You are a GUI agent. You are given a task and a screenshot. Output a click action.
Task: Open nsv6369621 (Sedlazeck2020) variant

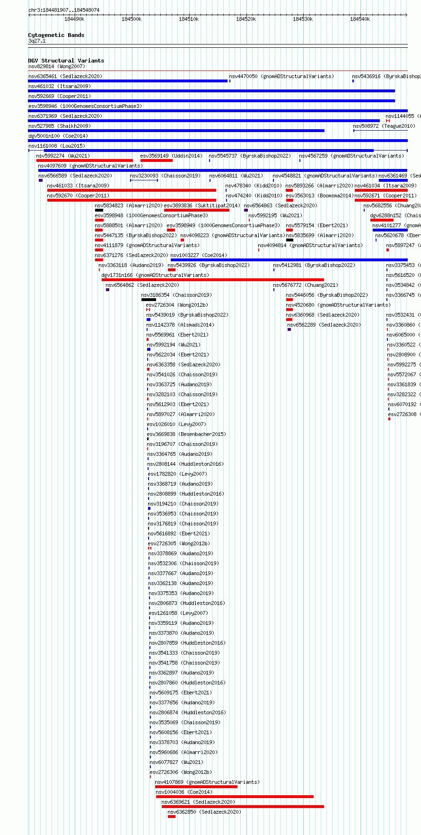tap(198, 802)
